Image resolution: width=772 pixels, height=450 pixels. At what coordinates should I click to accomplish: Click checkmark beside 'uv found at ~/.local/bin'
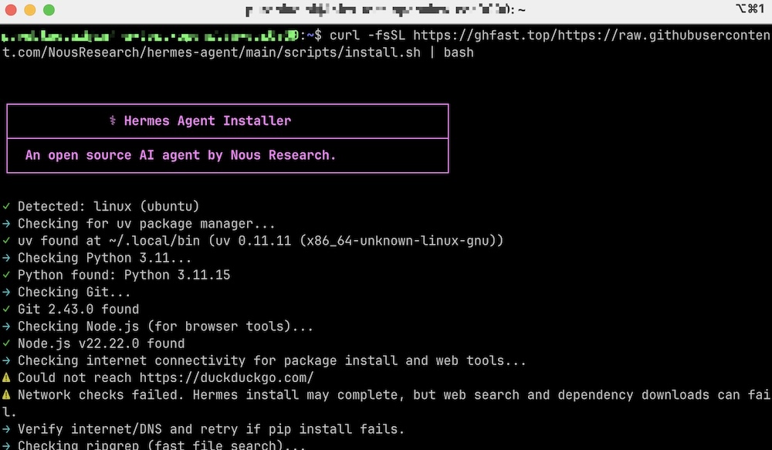click(6, 241)
